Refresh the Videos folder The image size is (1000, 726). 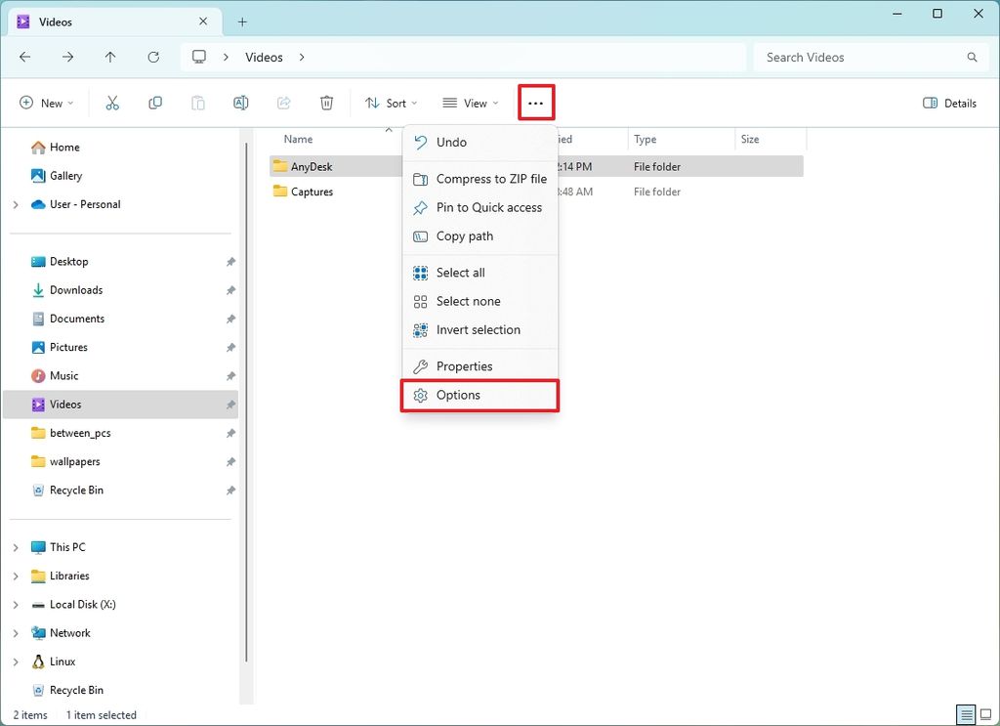point(153,57)
